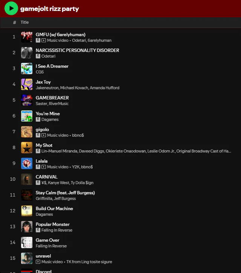Click the I See A Dreamer cover art

click(27, 69)
